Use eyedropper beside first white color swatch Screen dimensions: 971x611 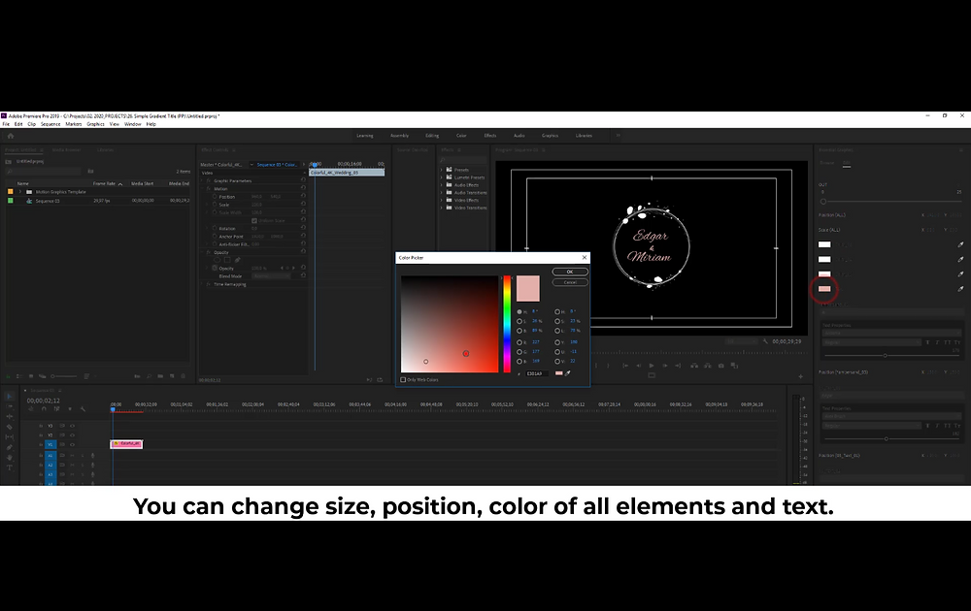pos(960,244)
